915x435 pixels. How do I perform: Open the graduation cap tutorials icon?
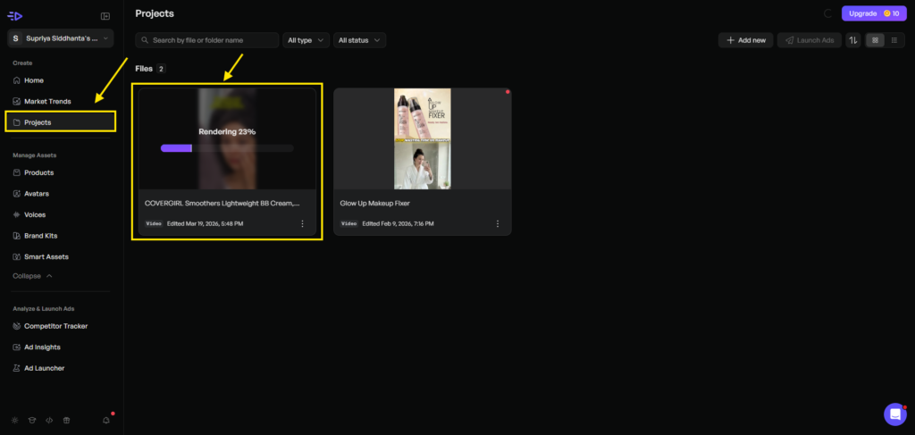coord(31,420)
